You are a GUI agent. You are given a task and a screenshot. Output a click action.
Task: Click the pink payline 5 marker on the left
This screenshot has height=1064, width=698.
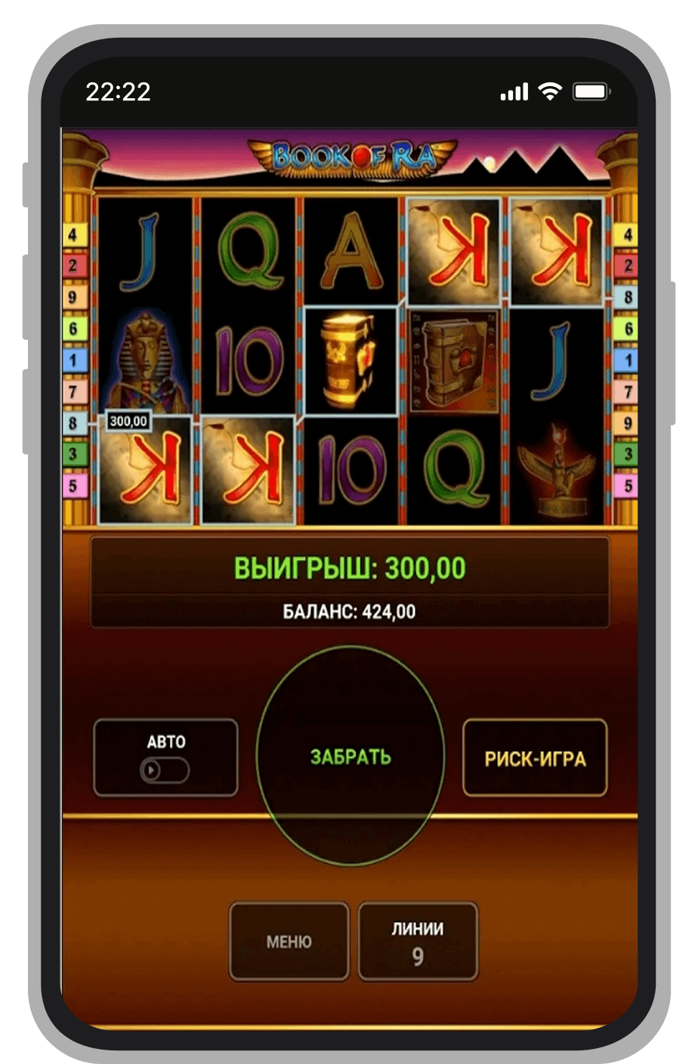click(73, 486)
